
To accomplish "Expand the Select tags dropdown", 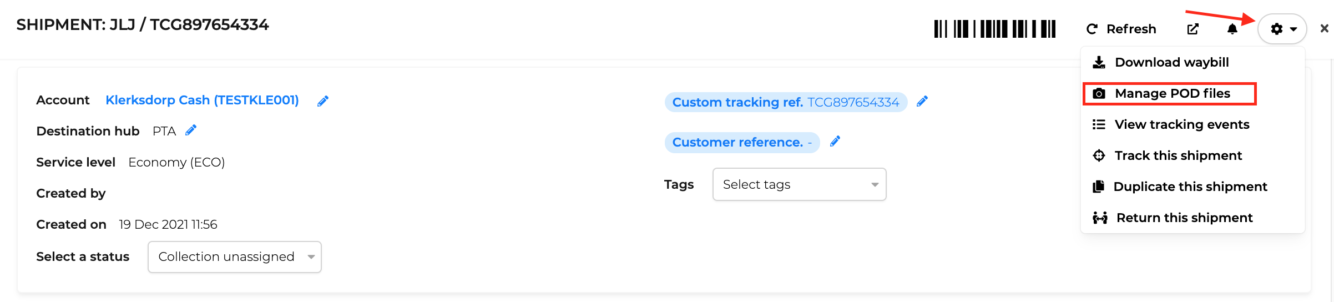I will (x=800, y=184).
